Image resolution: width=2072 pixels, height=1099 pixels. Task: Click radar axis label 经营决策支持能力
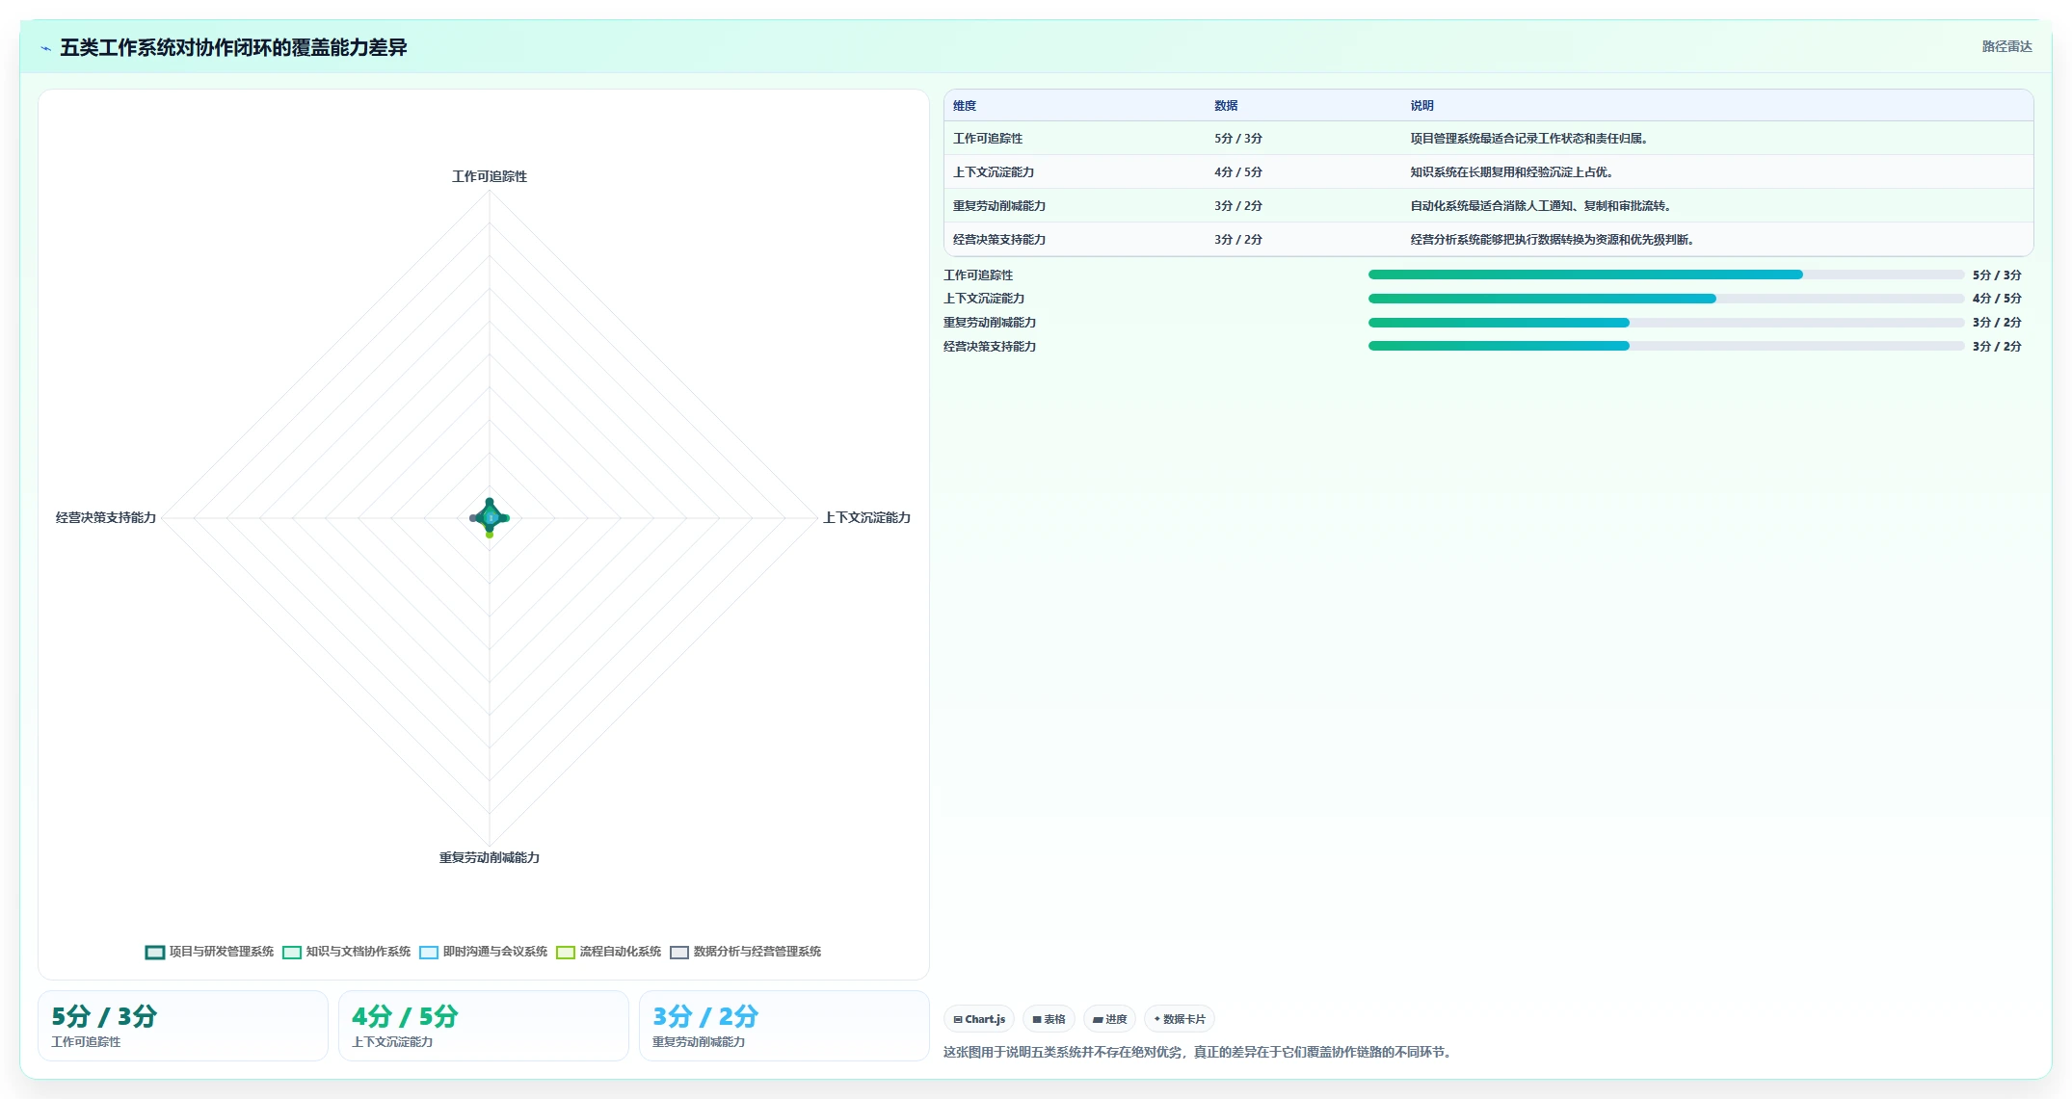[106, 517]
